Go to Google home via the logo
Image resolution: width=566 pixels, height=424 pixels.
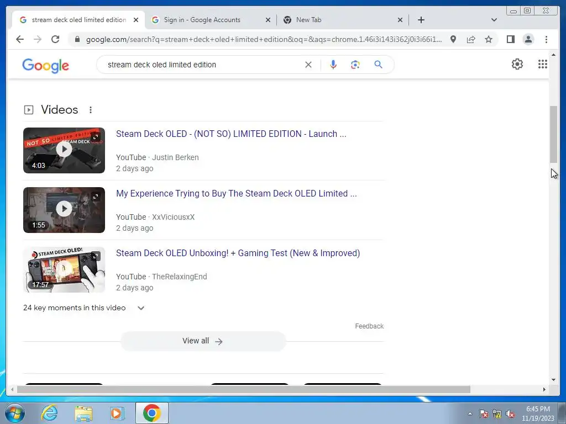click(45, 65)
